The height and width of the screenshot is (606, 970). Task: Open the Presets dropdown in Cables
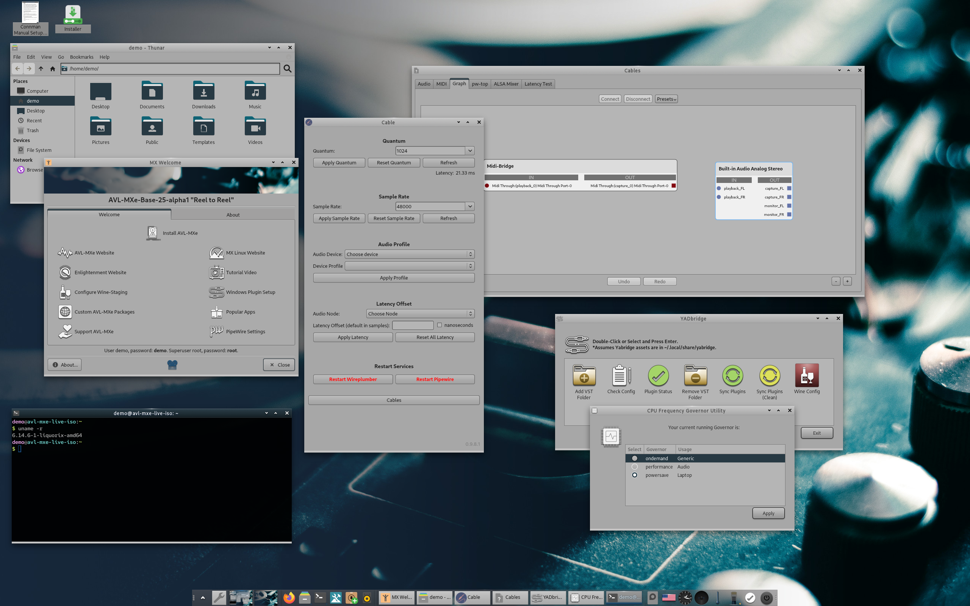pos(666,99)
